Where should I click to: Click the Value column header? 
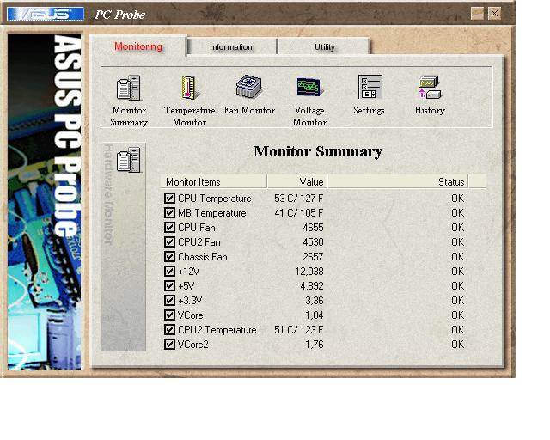point(297,181)
